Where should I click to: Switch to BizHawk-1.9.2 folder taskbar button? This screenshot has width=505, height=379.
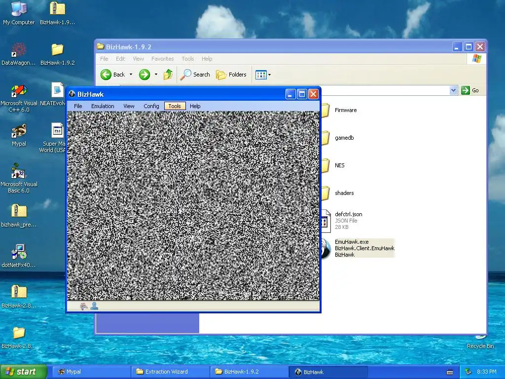point(249,372)
